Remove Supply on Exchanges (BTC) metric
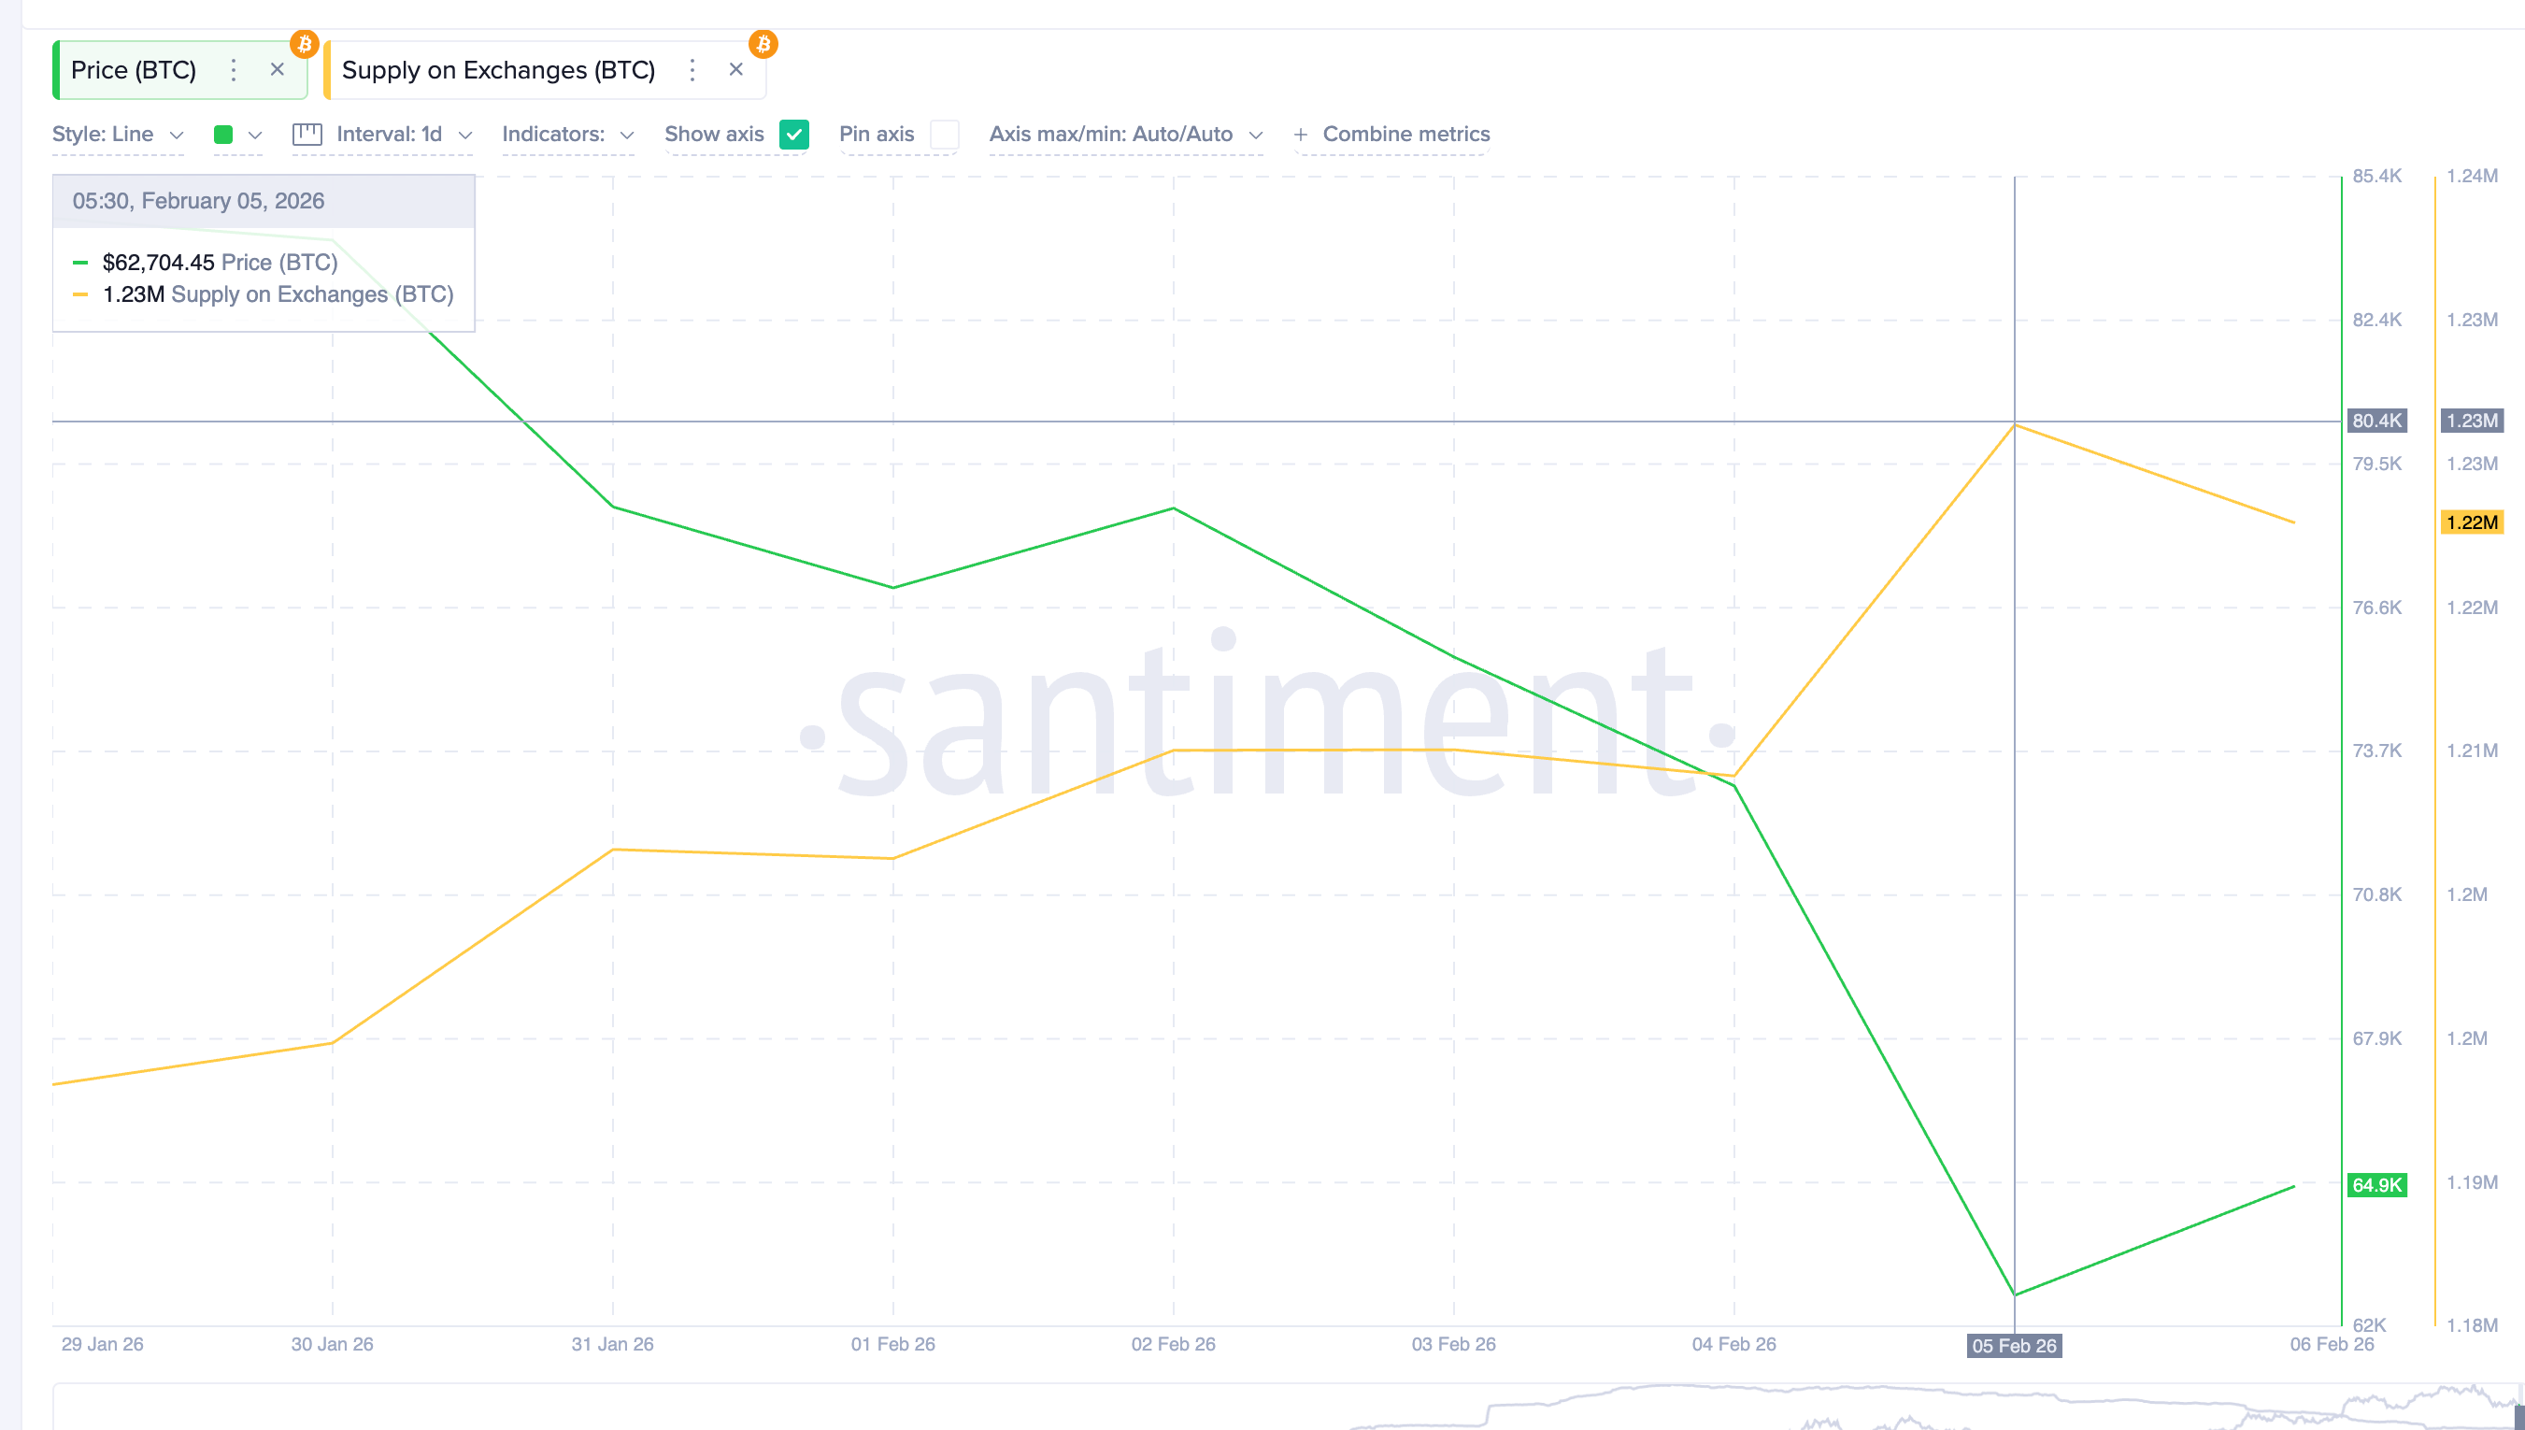This screenshot has width=2525, height=1430. [735, 70]
